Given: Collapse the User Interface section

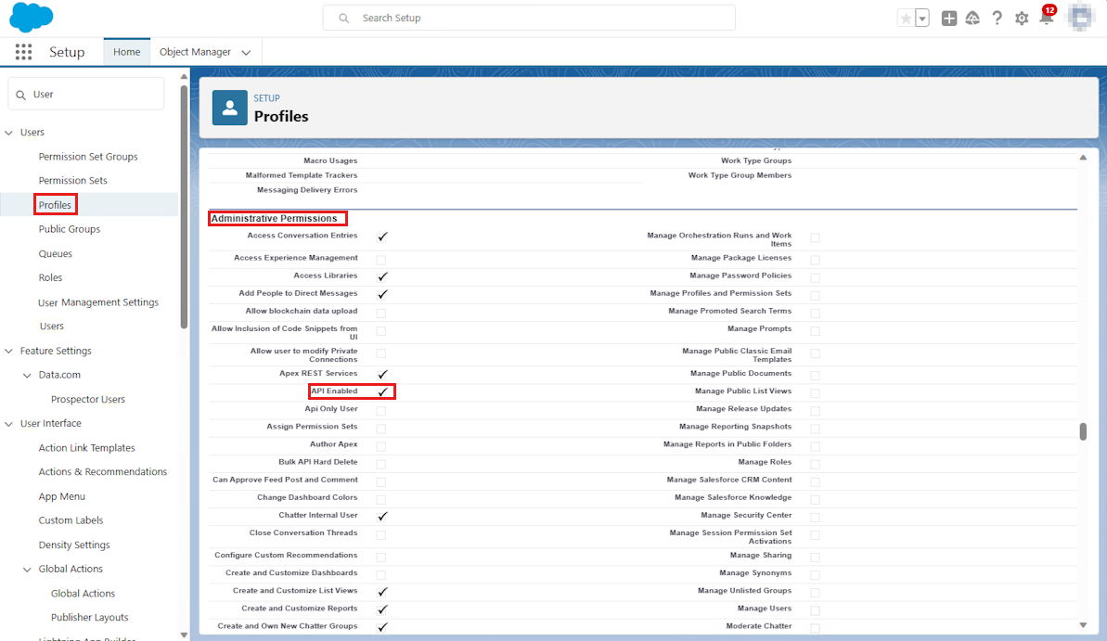Looking at the screenshot, I should [x=9, y=424].
